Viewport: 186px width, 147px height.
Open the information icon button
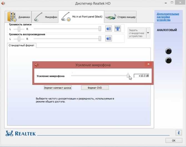point(179,133)
